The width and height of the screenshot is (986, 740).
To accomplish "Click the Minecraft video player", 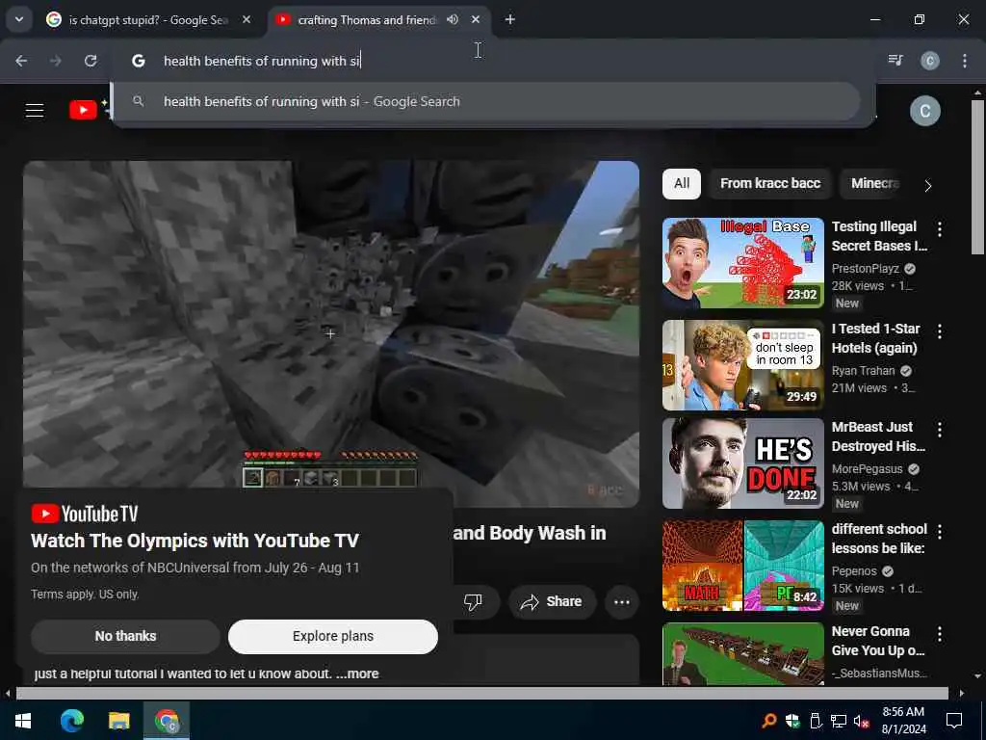I will (x=331, y=325).
